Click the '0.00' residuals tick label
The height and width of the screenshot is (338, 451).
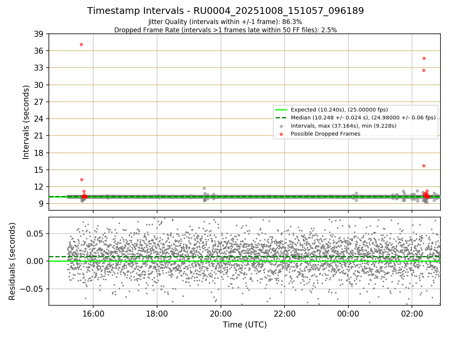point(36,261)
